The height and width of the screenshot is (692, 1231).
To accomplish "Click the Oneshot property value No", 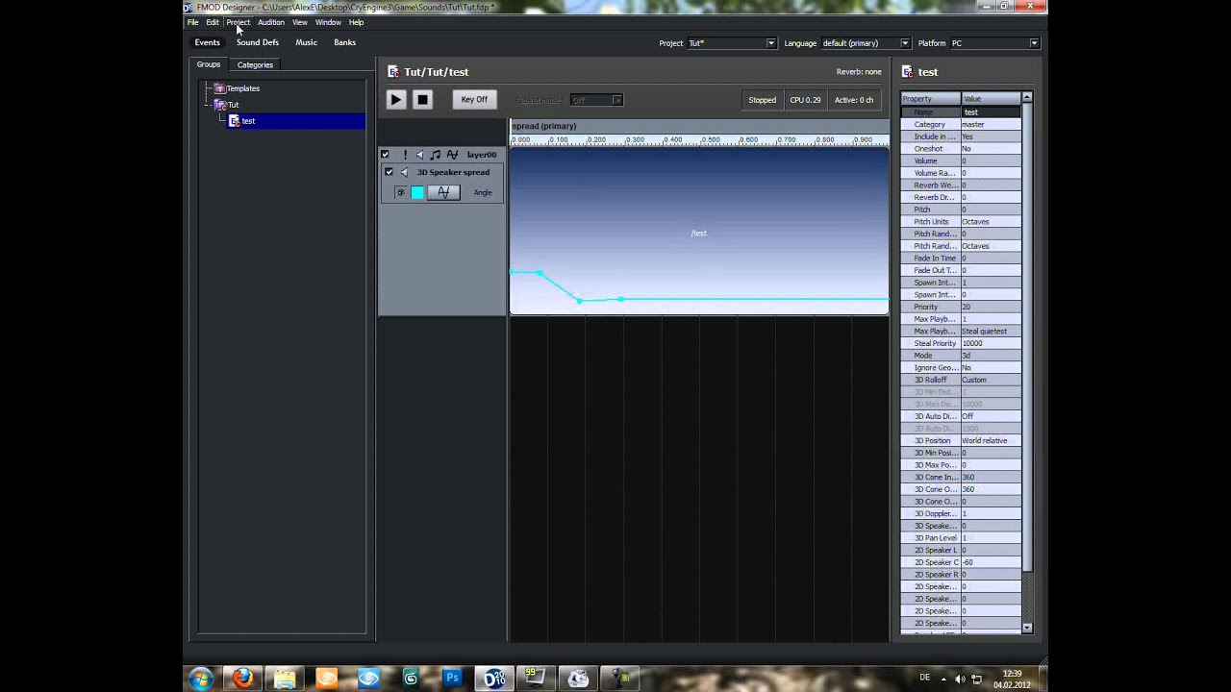I will click(x=991, y=149).
